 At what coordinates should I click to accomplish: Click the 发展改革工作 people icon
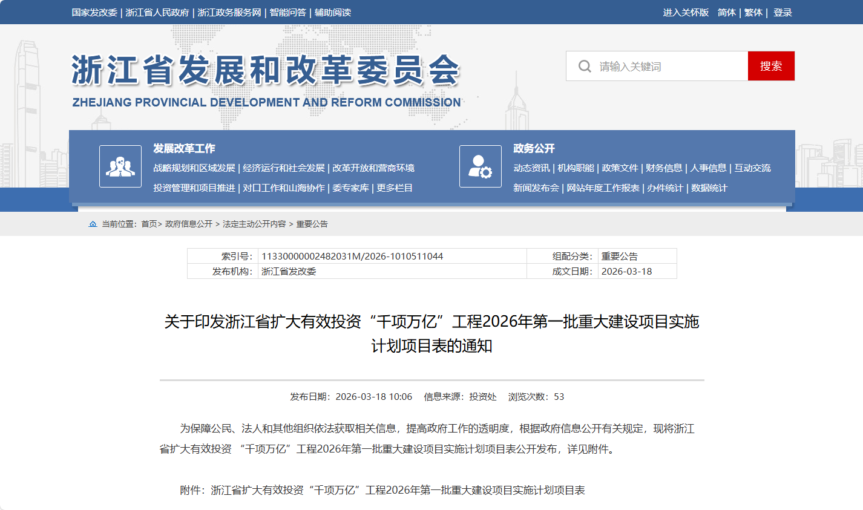pos(120,166)
